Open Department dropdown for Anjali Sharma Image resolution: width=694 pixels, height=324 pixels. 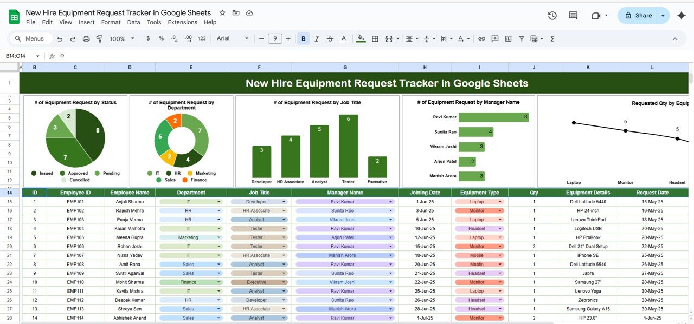point(219,202)
